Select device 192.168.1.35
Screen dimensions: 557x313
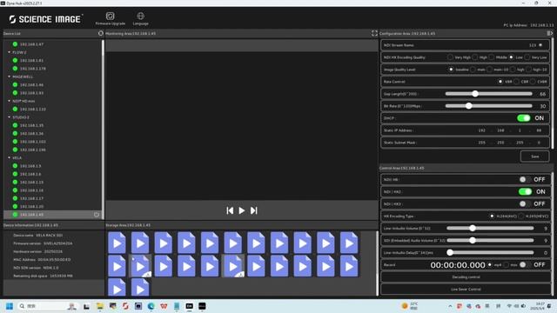[31, 125]
